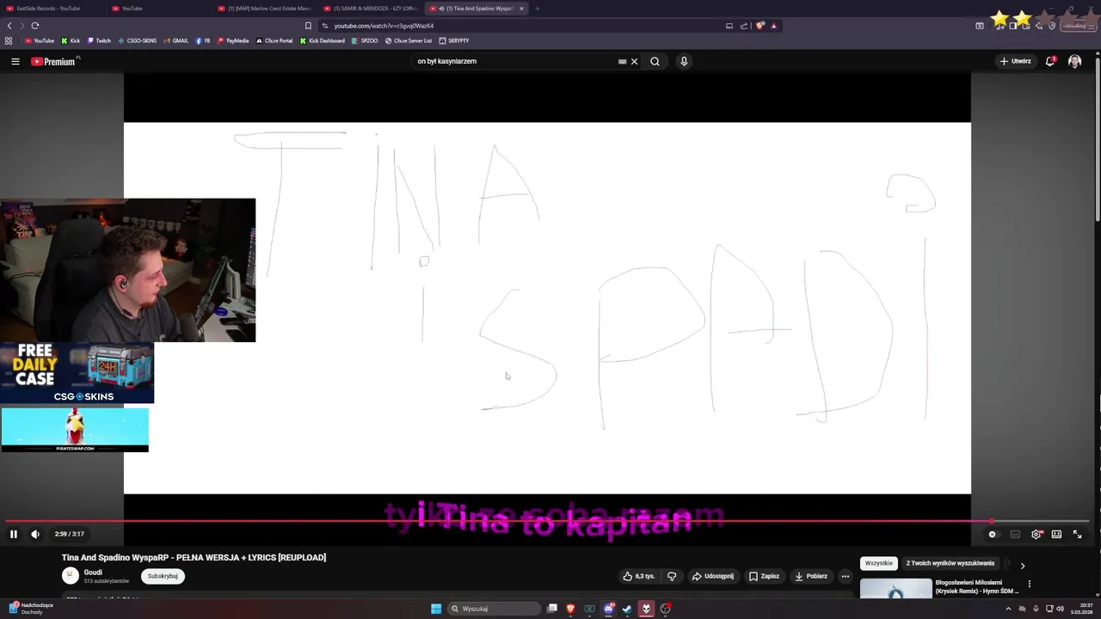Open the Kick bookmark

pos(71,40)
